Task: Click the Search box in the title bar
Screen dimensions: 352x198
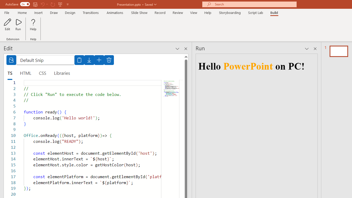Action: [249, 4]
